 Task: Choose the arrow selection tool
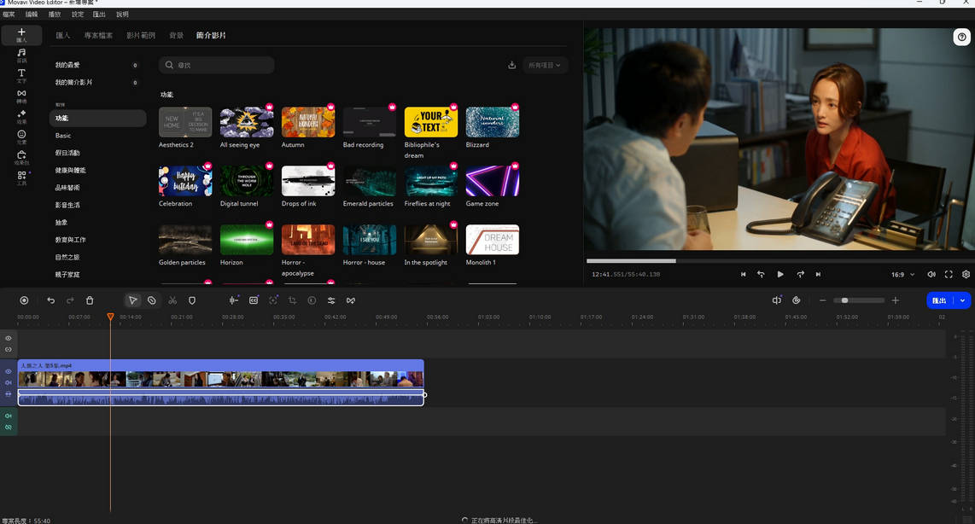point(132,300)
